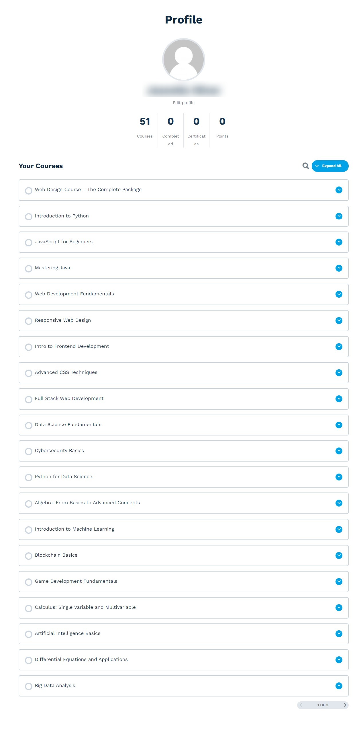Click the chevron inside the Expand All button

click(317, 166)
